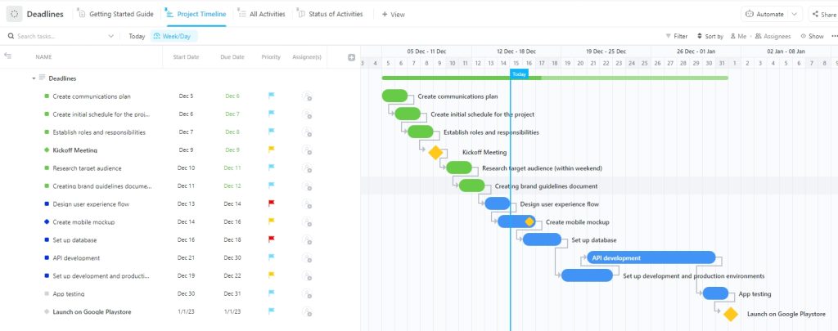
Task: Add a new view with + View
Action: click(394, 14)
